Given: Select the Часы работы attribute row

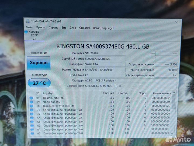Looking at the screenshot, I should click(100, 102).
